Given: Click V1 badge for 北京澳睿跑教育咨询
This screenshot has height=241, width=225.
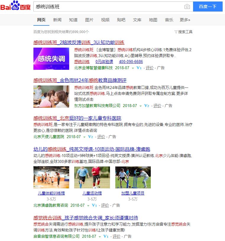Looking at the screenshot, I should click(94, 205).
